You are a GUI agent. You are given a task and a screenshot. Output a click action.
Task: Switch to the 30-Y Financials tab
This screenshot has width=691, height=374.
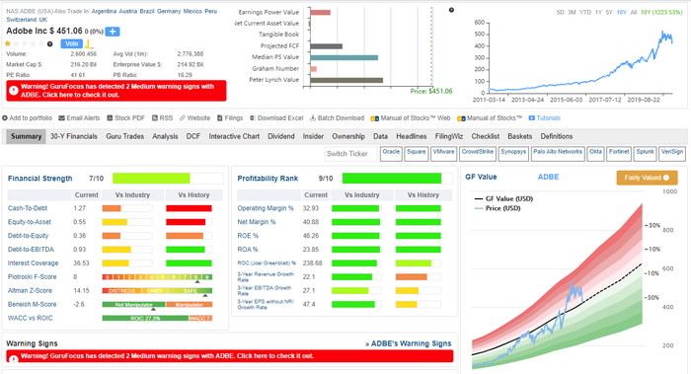(x=74, y=136)
